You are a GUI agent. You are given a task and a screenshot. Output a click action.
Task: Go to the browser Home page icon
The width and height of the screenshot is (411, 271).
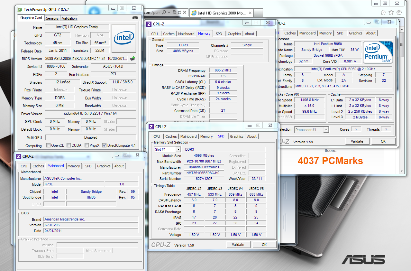(383, 13)
